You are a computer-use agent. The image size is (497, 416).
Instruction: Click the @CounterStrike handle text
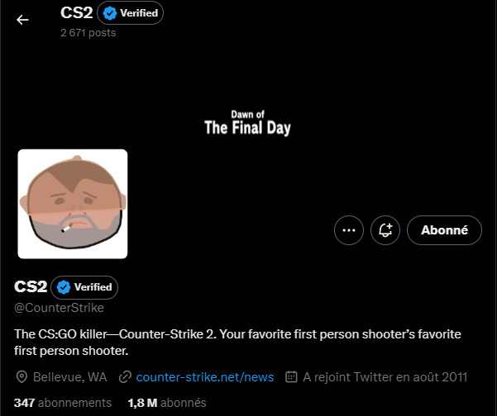pos(60,308)
